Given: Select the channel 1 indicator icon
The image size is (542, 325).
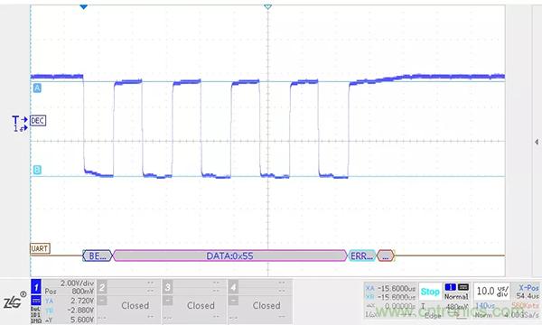Looking at the screenshot, I should point(36,287).
